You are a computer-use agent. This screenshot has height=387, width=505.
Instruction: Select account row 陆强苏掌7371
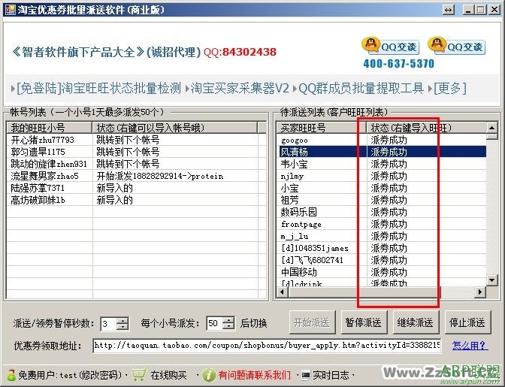137,188
